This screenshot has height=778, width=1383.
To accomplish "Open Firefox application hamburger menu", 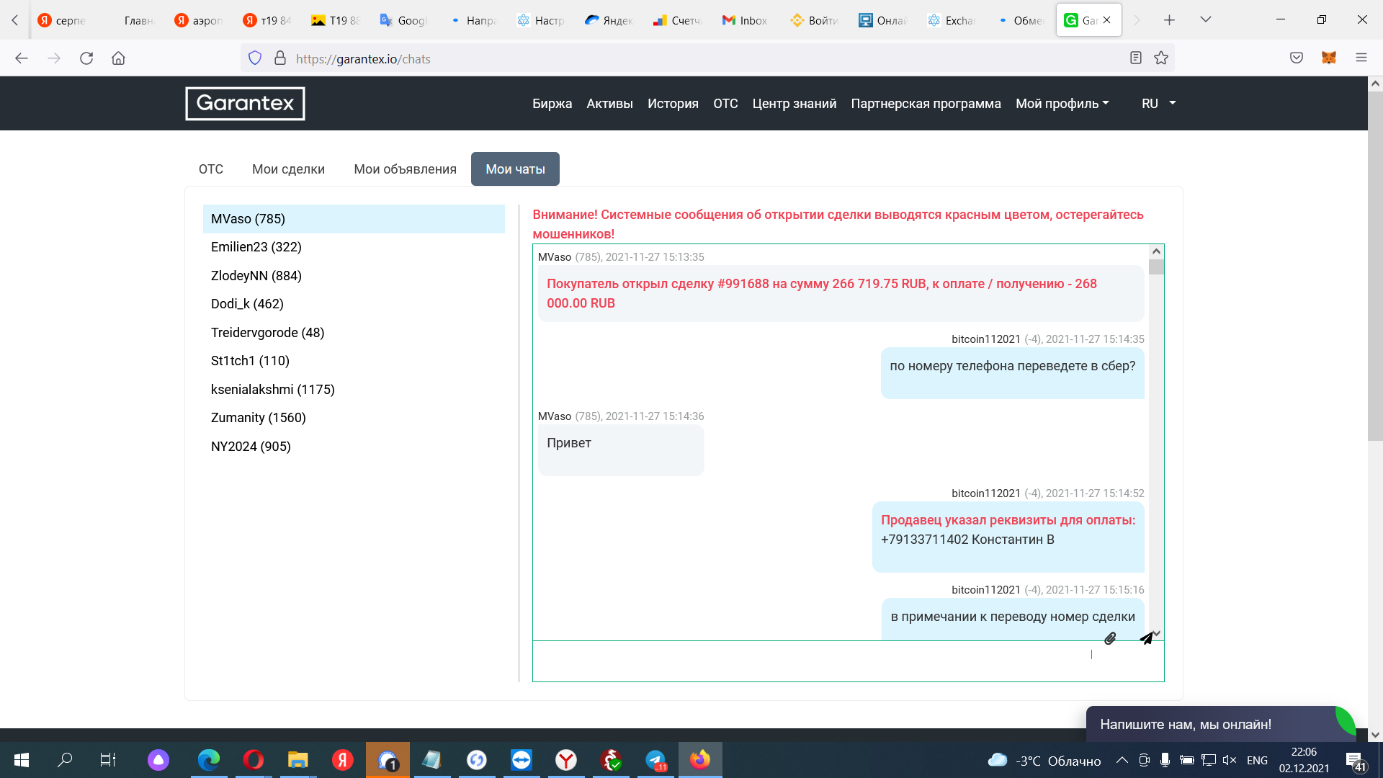I will (1361, 58).
